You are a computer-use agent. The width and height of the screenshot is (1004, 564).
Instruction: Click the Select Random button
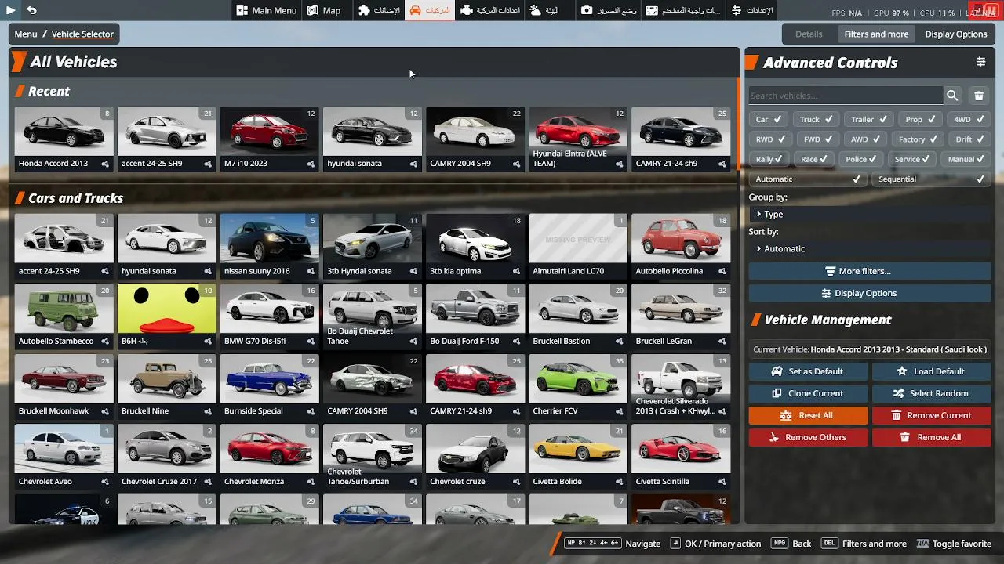click(932, 393)
